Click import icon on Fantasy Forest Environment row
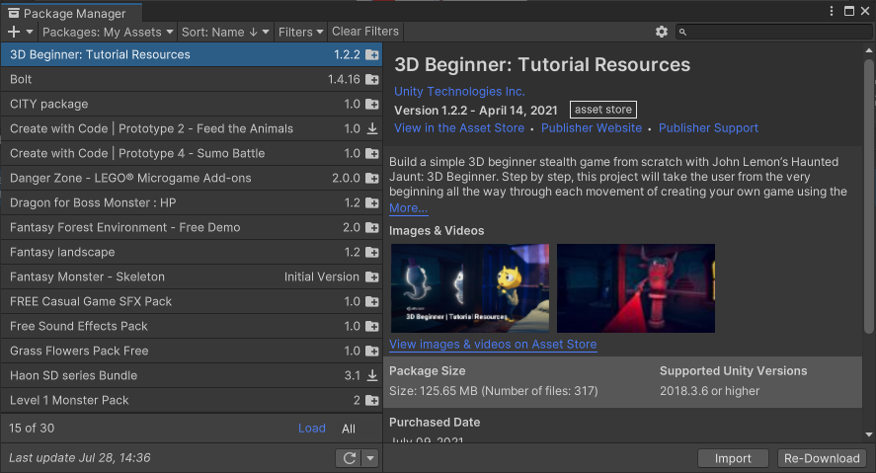The image size is (876, 473). pyautogui.click(x=372, y=227)
